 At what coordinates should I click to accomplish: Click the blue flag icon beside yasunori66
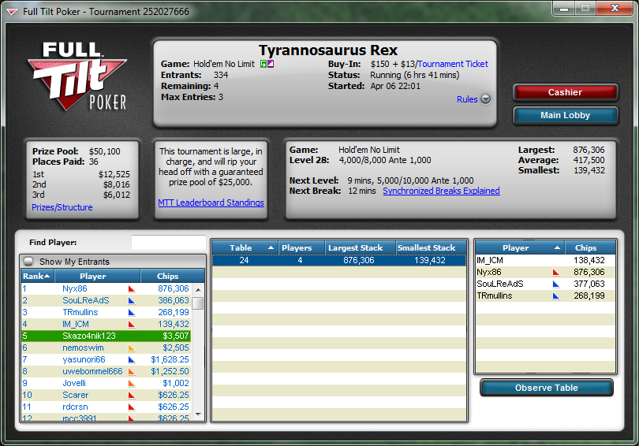(x=132, y=360)
